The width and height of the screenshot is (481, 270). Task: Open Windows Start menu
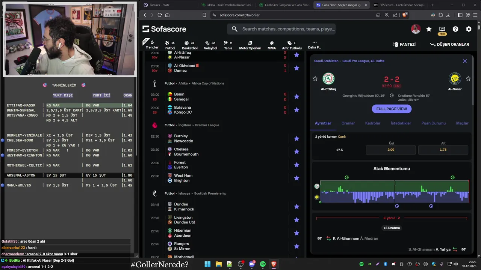point(207,264)
